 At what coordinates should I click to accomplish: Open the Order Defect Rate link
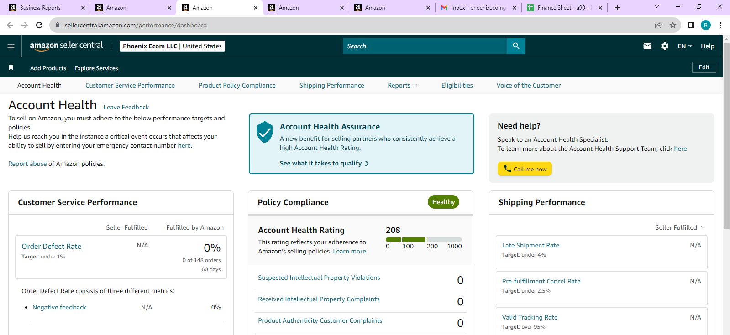51,246
